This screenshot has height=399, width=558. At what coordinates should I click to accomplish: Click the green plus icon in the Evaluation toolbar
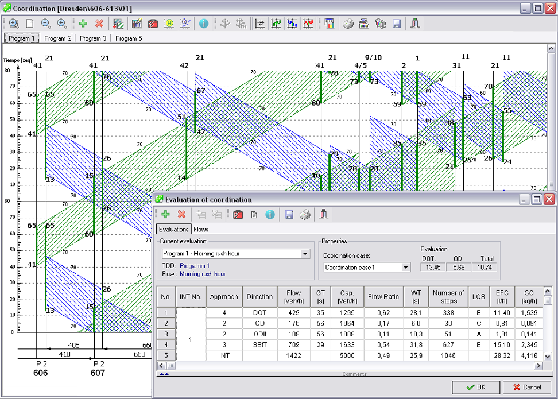[165, 214]
